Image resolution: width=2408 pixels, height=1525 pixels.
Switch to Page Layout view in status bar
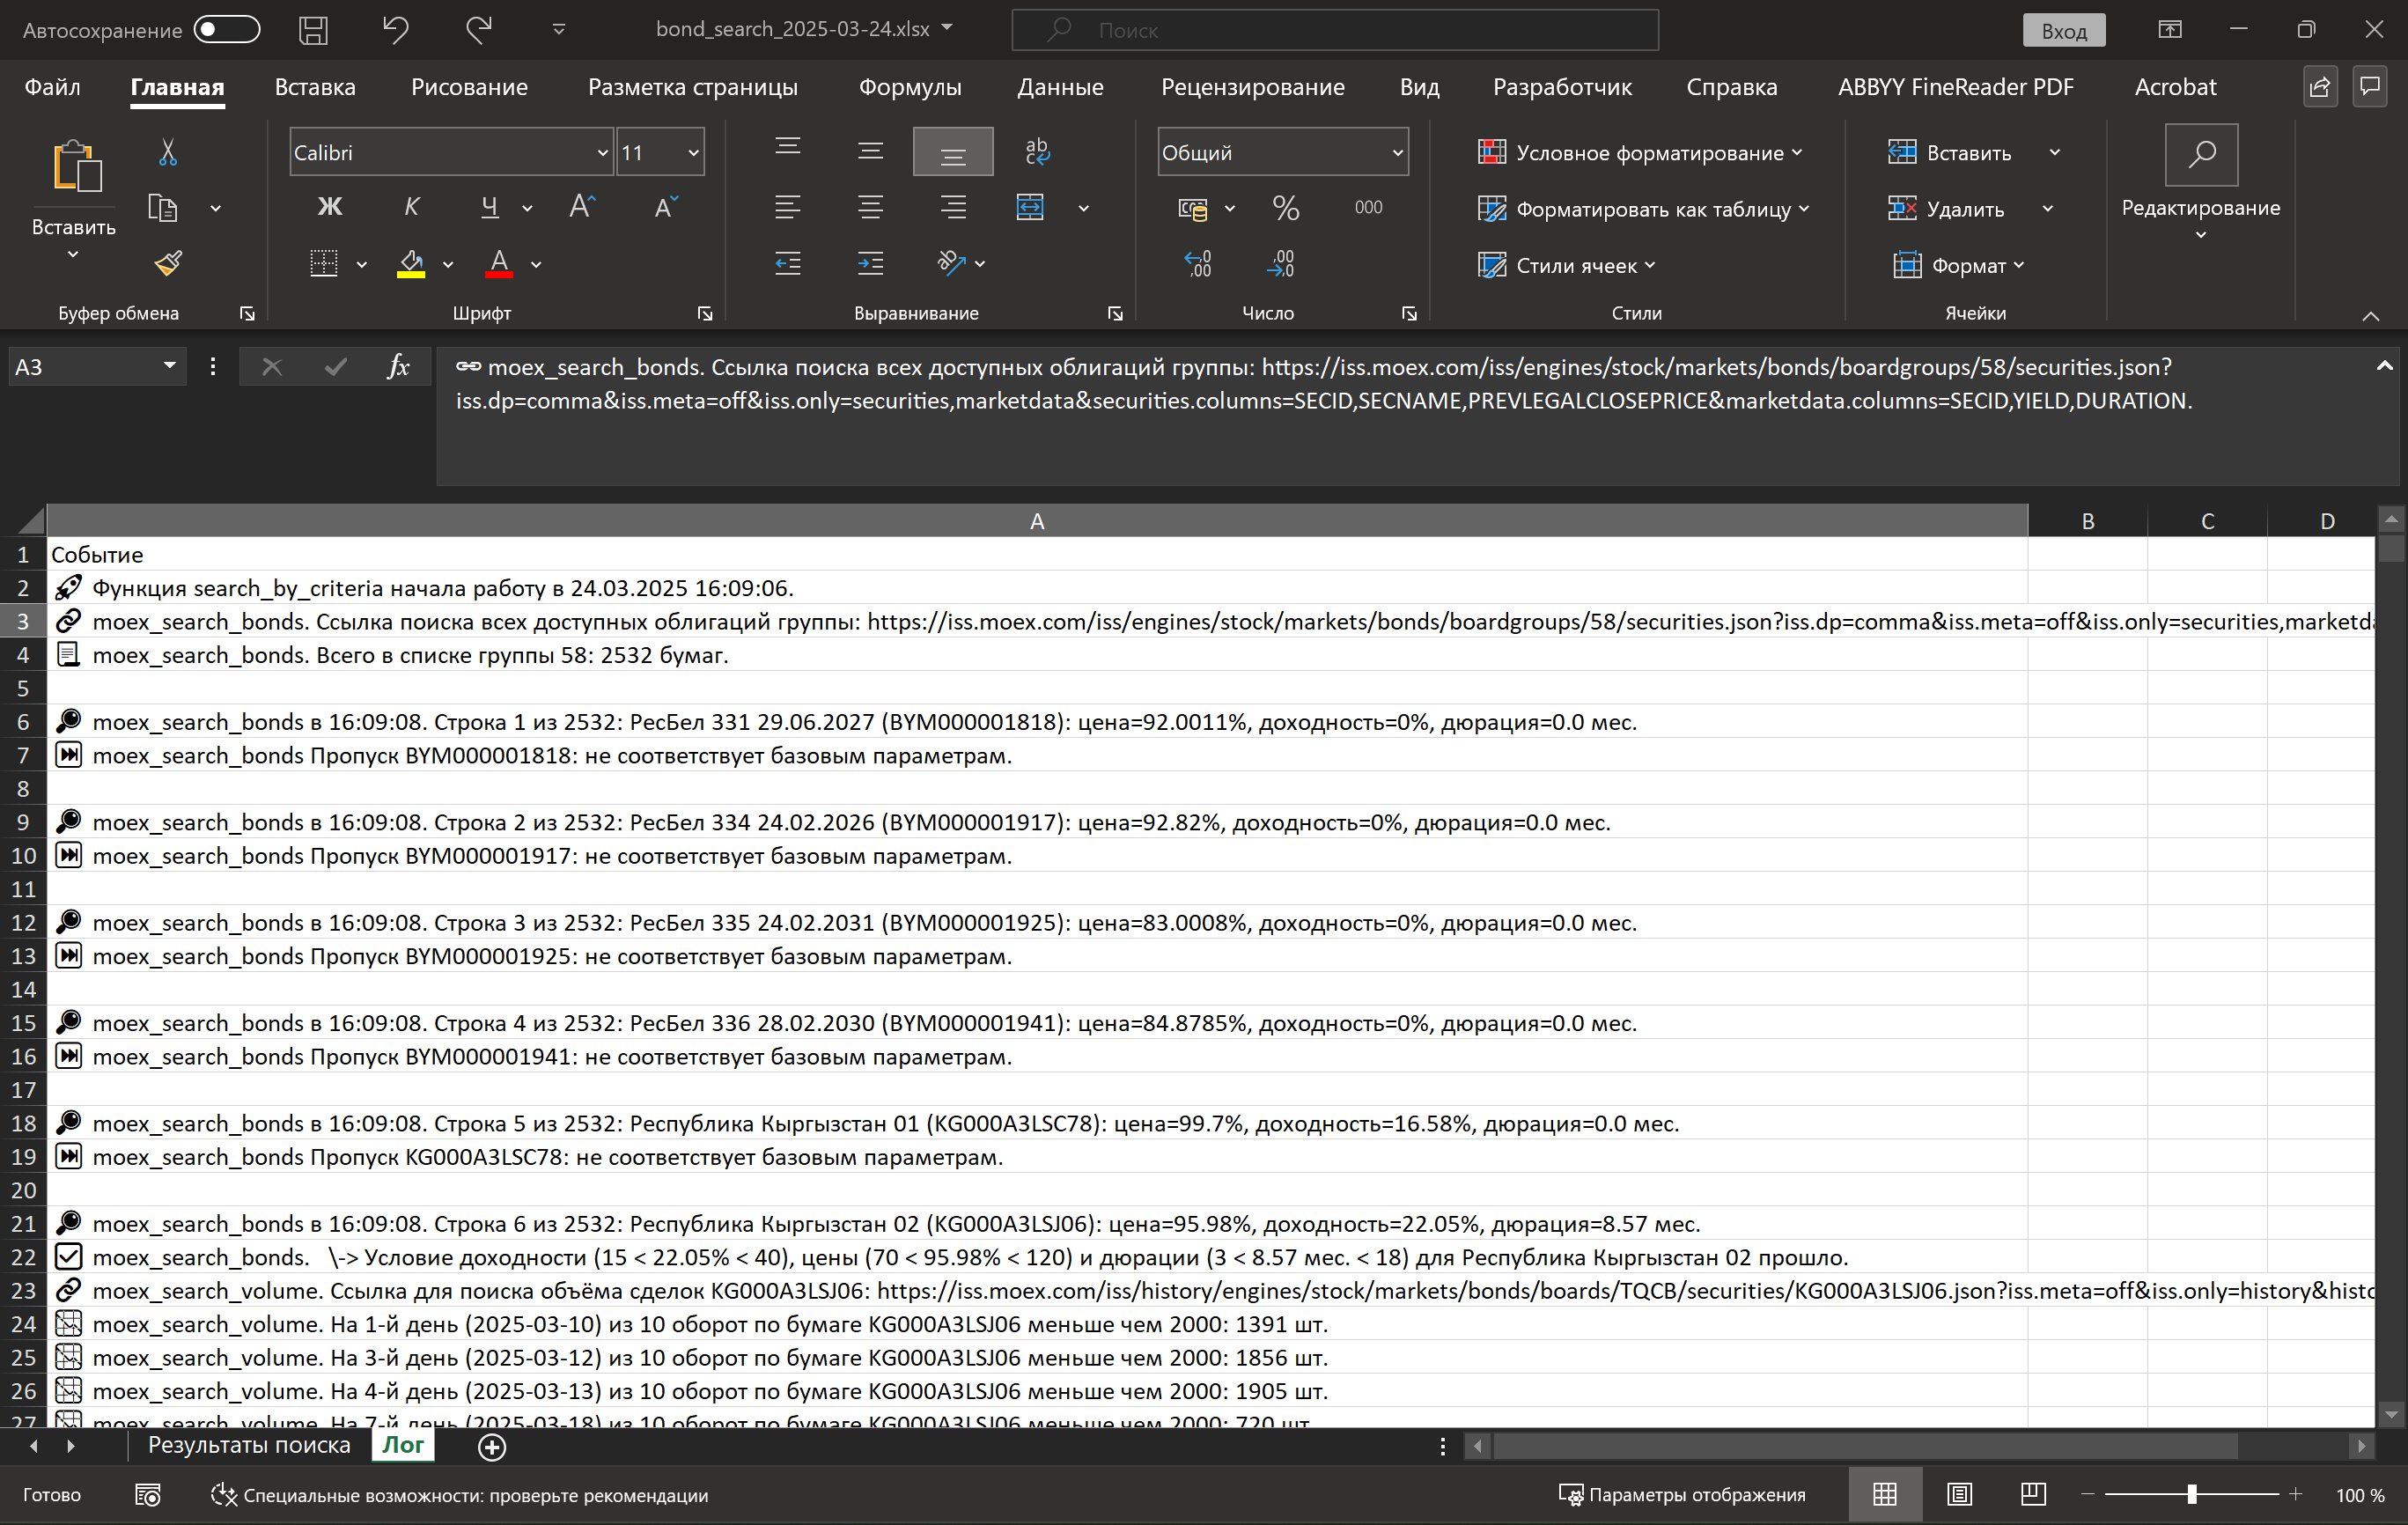point(1959,1494)
